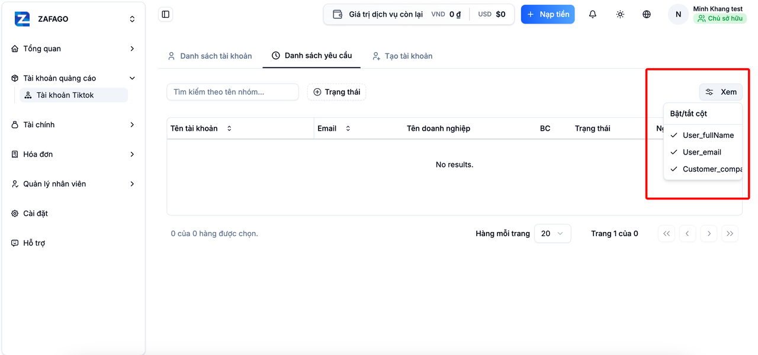758x355 pixels.
Task: Click the Quản lý nhân viên icon
Action: tap(15, 184)
